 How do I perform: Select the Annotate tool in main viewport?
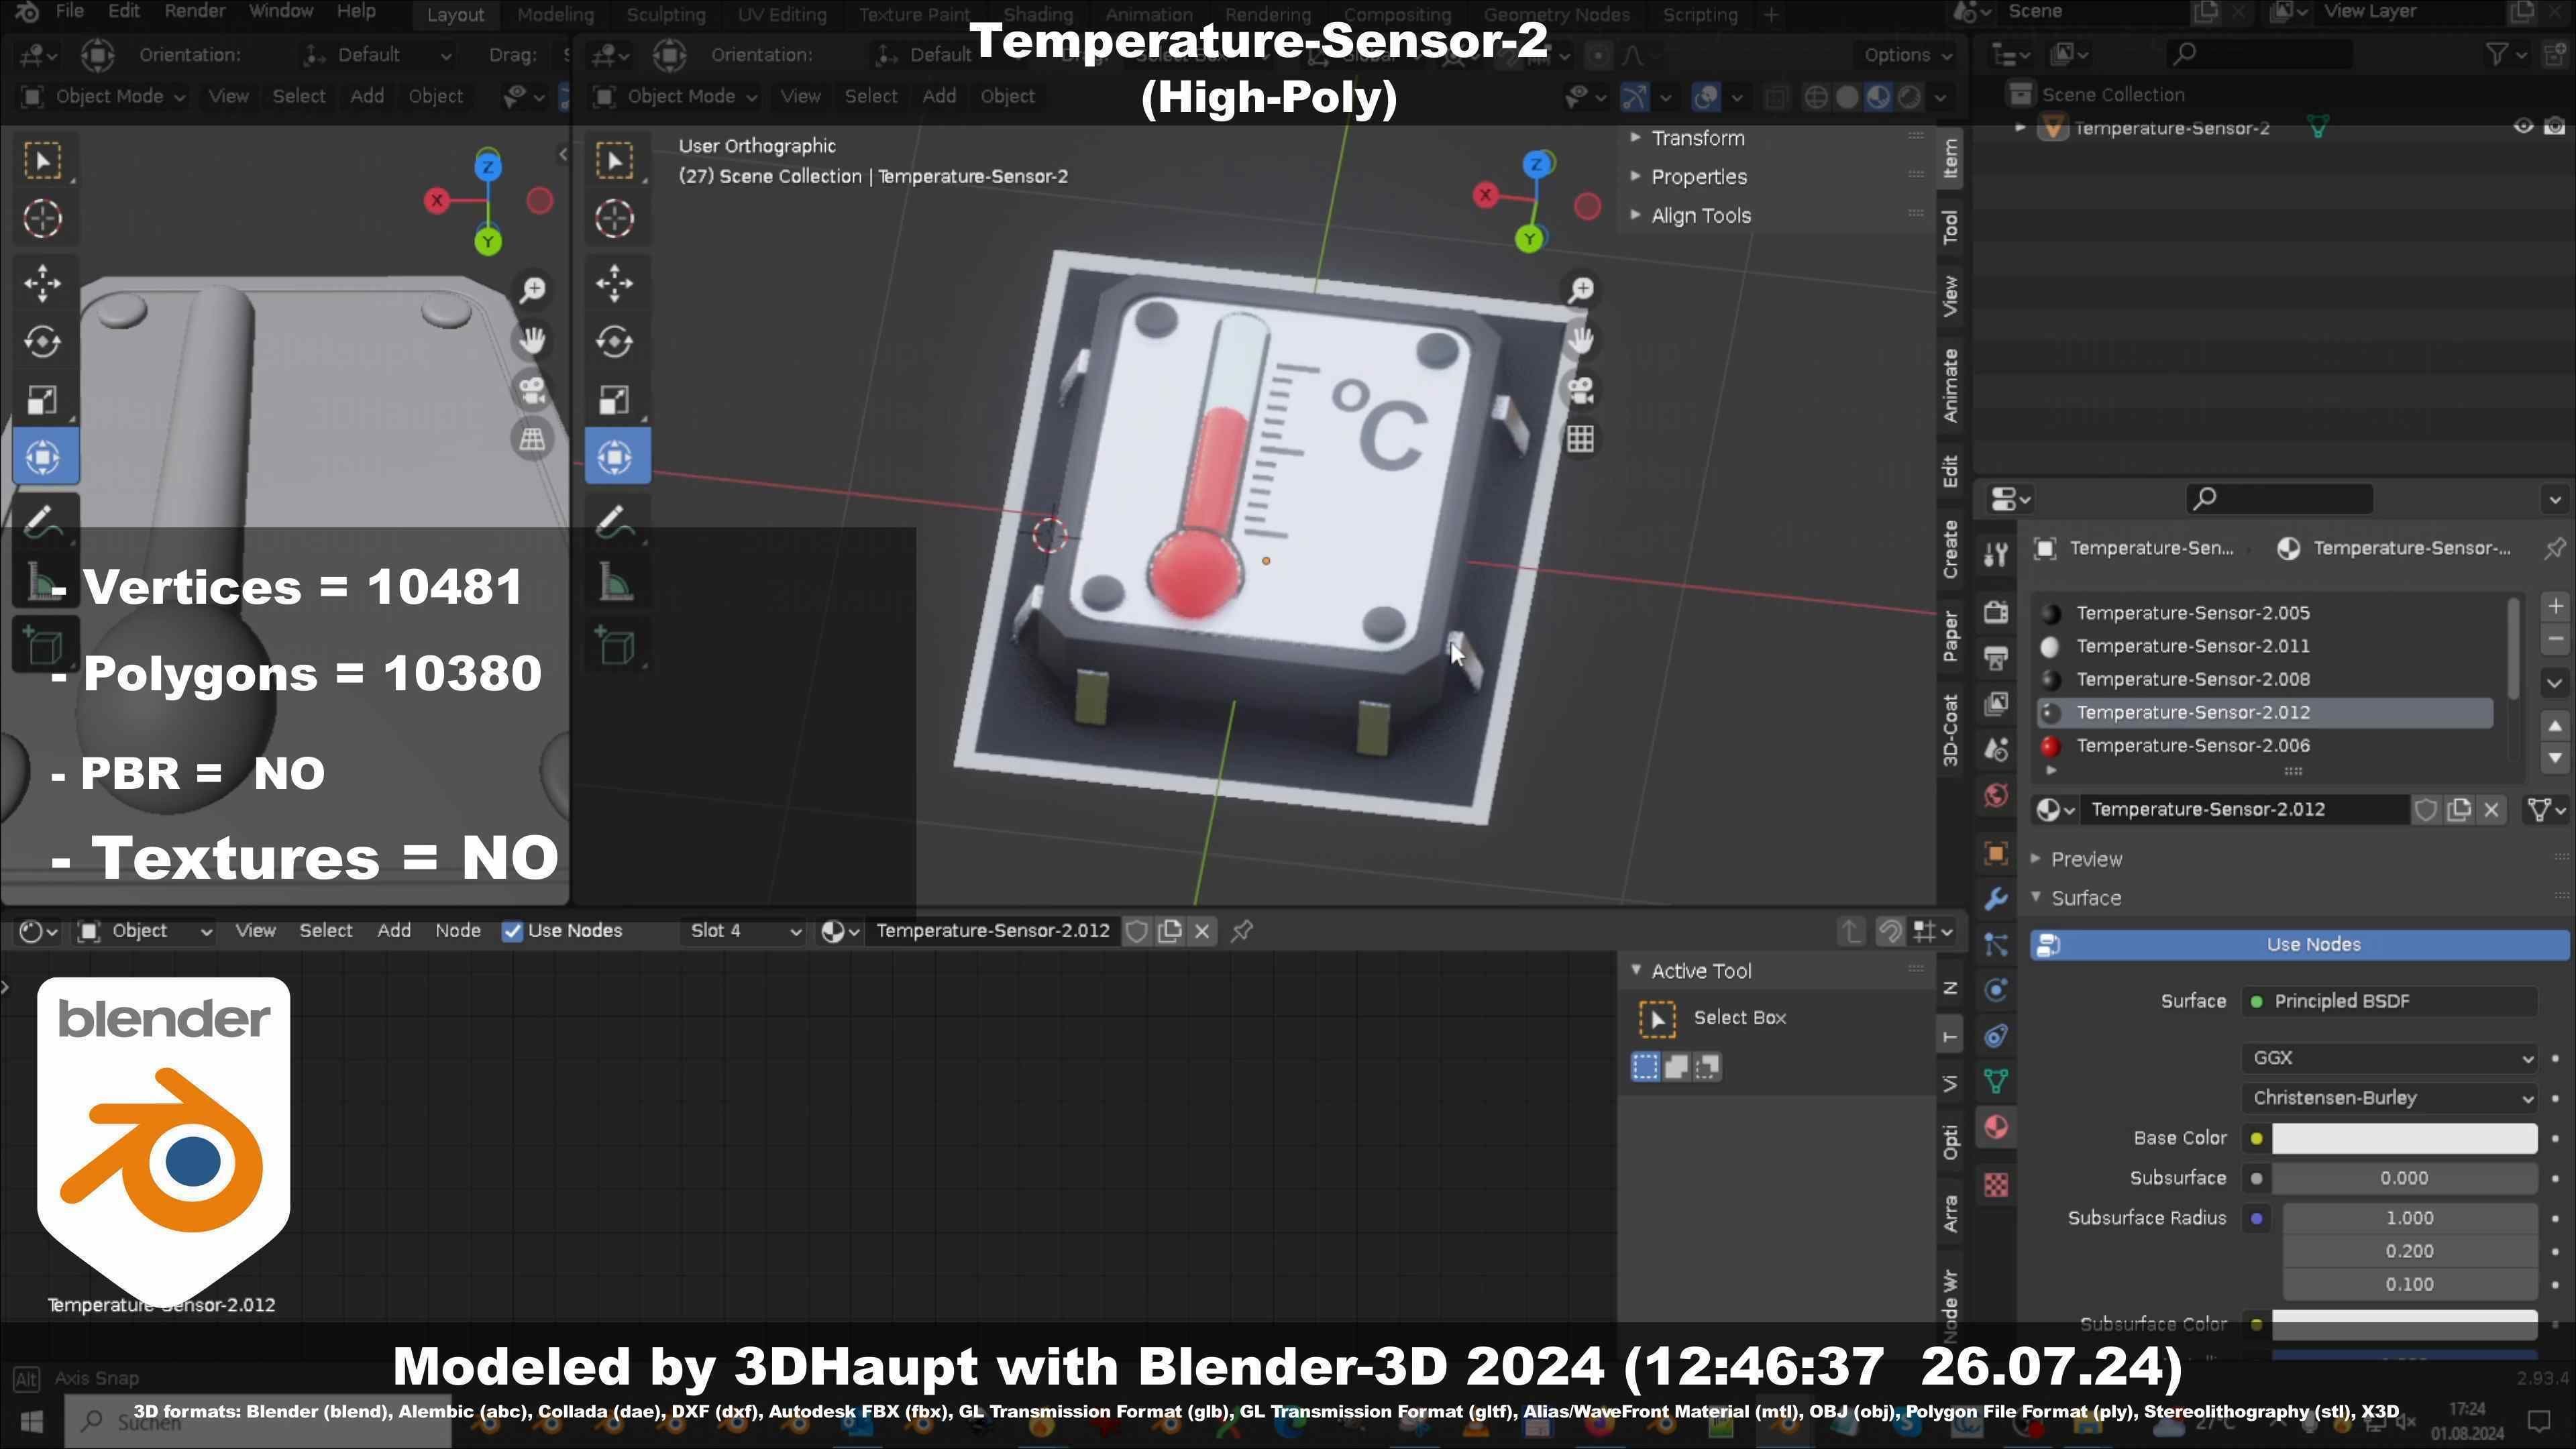[x=615, y=520]
